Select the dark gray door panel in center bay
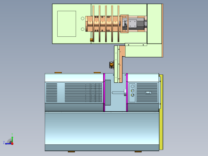This screenshot has width=208, height=156. point(108,93)
